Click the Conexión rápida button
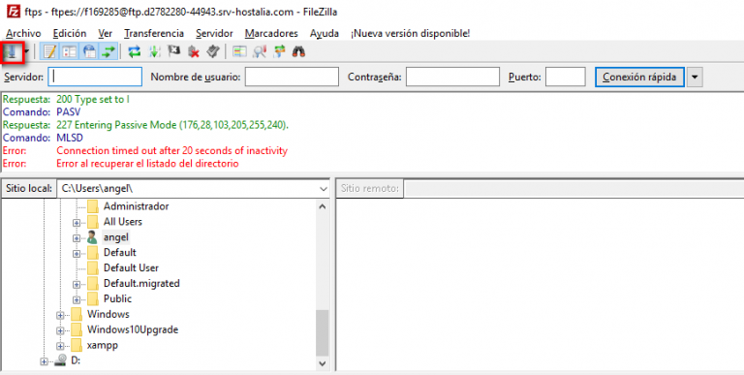The width and height of the screenshot is (744, 375). (639, 77)
